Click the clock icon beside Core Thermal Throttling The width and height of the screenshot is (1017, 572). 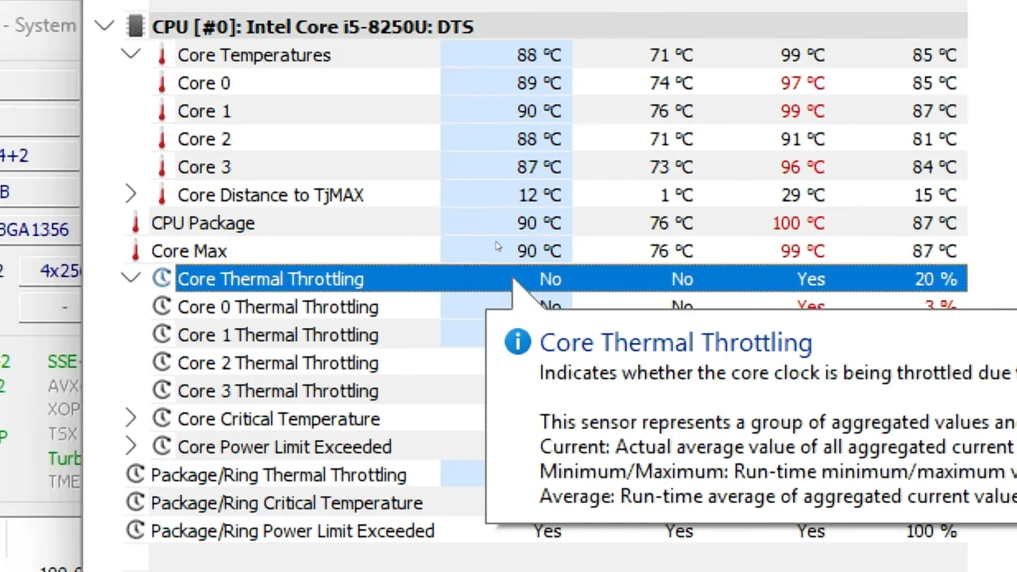tap(161, 279)
